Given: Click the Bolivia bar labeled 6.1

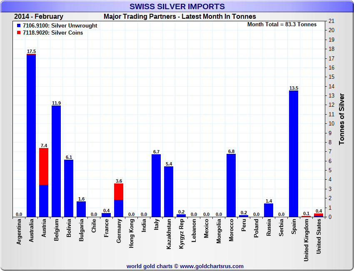Looking at the screenshot, I should [x=69, y=188].
